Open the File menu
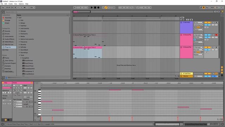Image resolution: width=225 pixels, height=127 pixels. pyautogui.click(x=2, y=4)
